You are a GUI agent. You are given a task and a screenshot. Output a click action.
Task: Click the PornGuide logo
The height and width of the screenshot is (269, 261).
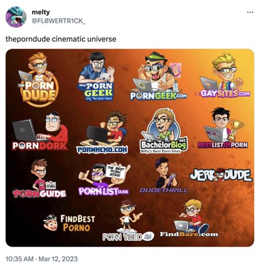tap(39, 178)
